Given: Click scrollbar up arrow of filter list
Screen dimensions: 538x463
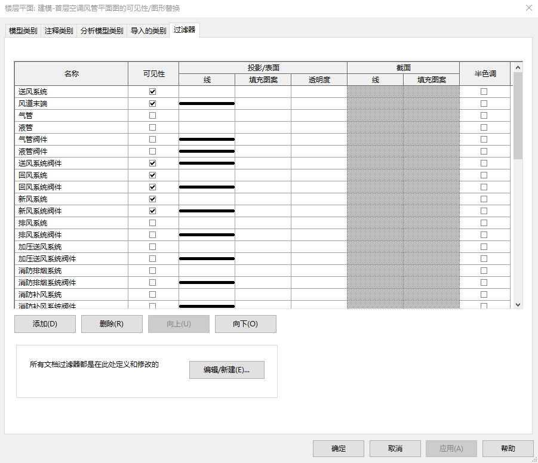Looking at the screenshot, I should click(x=518, y=67).
